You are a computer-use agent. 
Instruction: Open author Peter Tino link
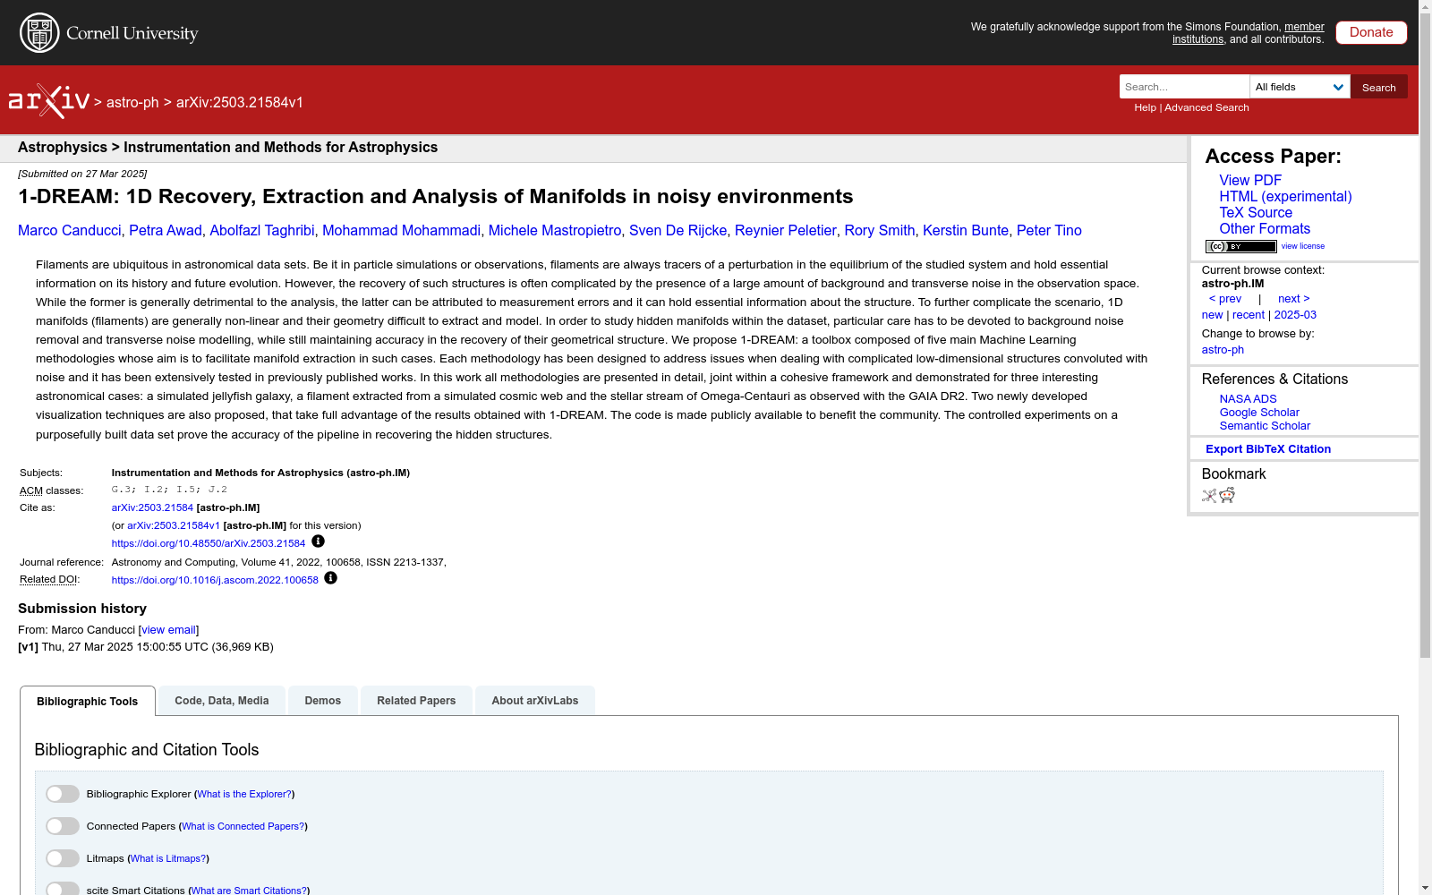(x=1049, y=230)
